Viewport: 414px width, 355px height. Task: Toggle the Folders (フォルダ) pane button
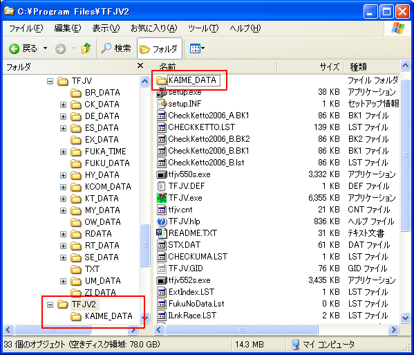(x=160, y=48)
